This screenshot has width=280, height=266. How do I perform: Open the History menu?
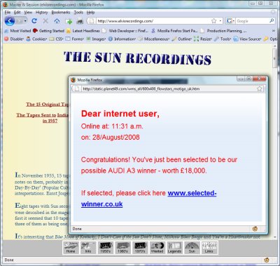pos(41,13)
